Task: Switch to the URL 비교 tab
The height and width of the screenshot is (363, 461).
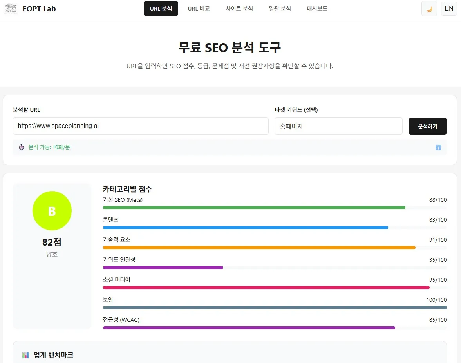Action: 199,8
